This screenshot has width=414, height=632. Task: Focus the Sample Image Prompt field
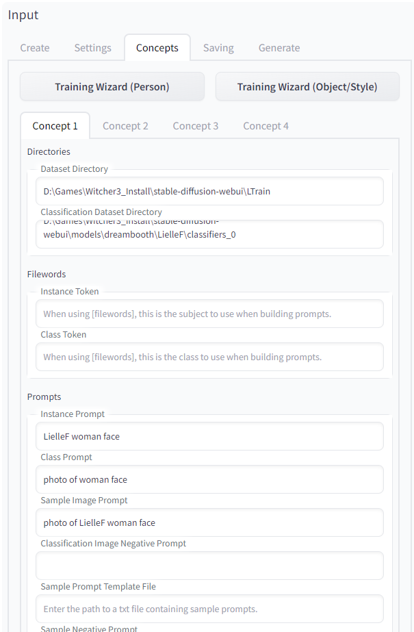[x=209, y=523]
